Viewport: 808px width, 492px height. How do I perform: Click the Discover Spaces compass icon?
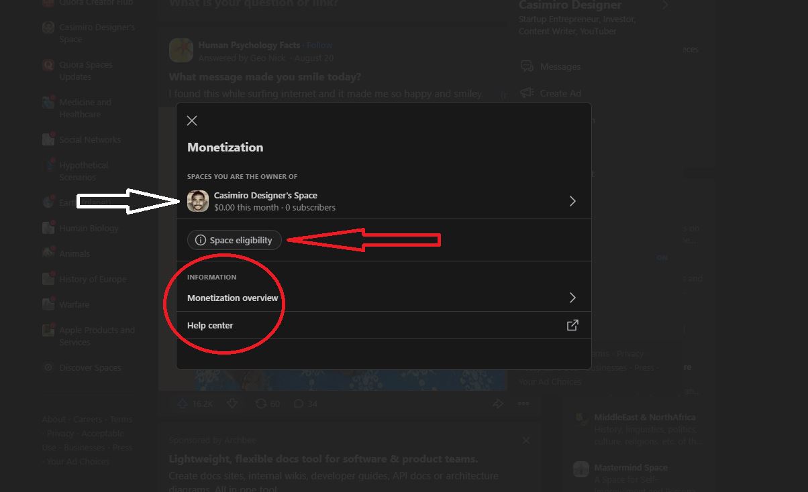(48, 367)
